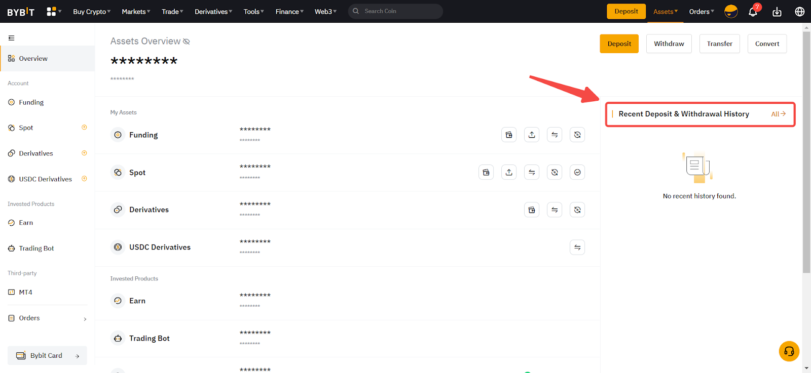Click the transfer icon in USDC Derivatives row
The image size is (811, 373).
tap(577, 247)
